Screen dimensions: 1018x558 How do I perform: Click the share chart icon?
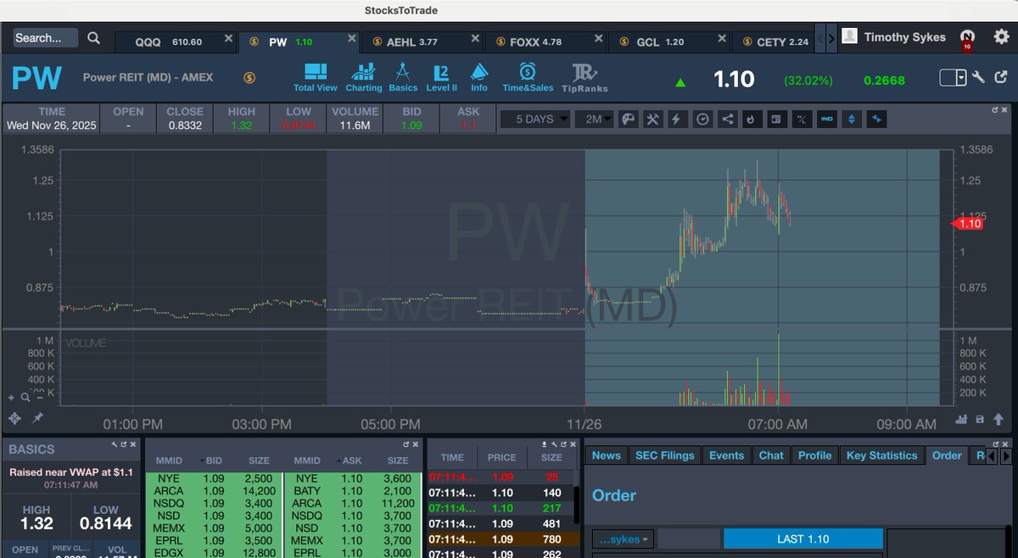pyautogui.click(x=727, y=120)
